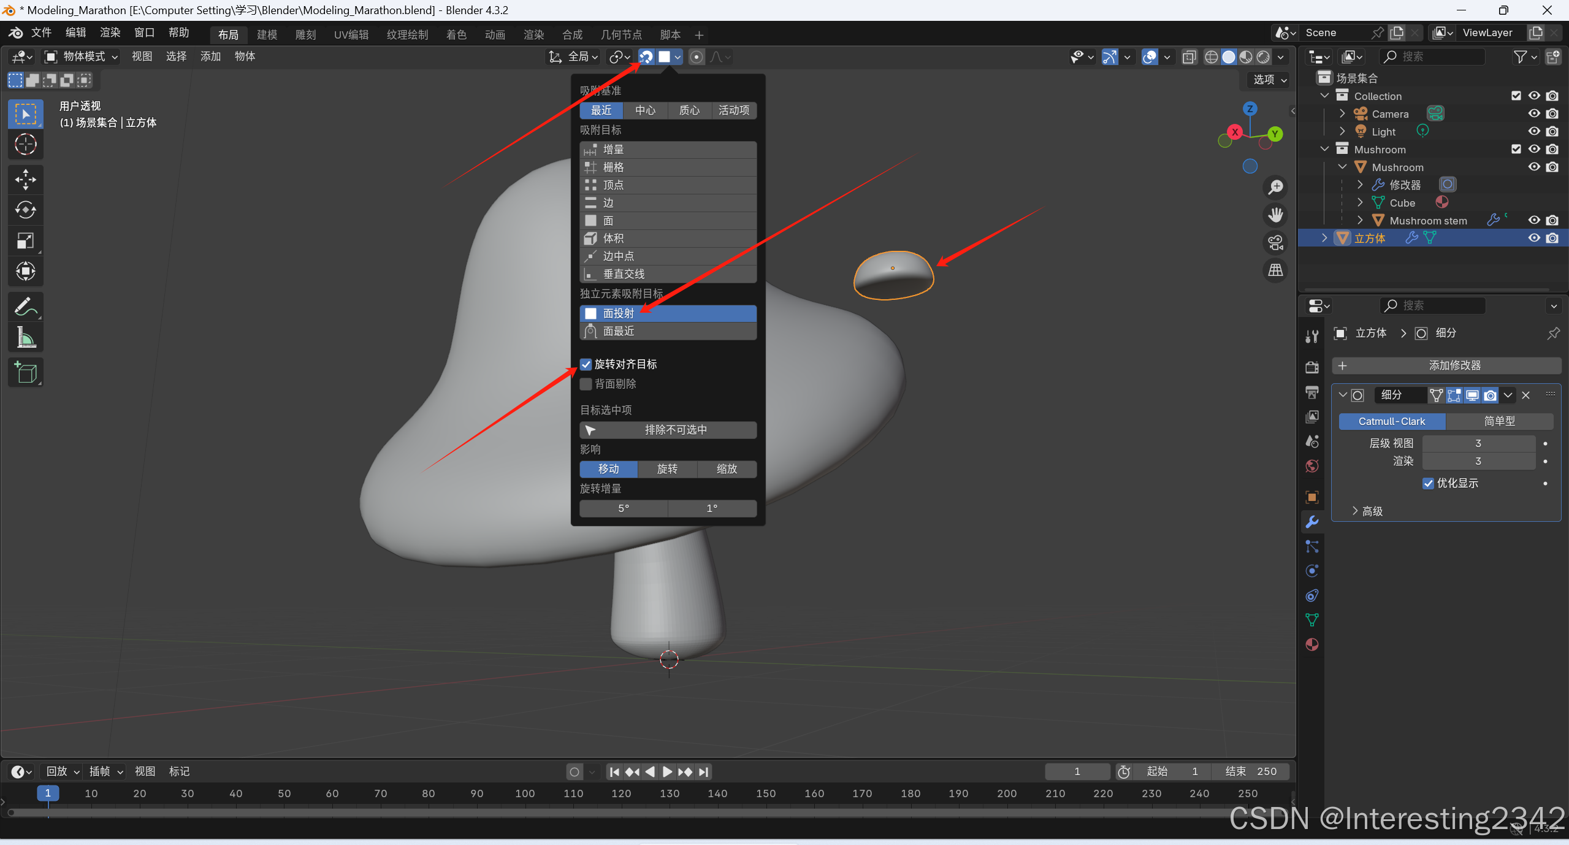Enable 背面剔除 checkbox
Screen dimensions: 1569x845
tap(586, 384)
